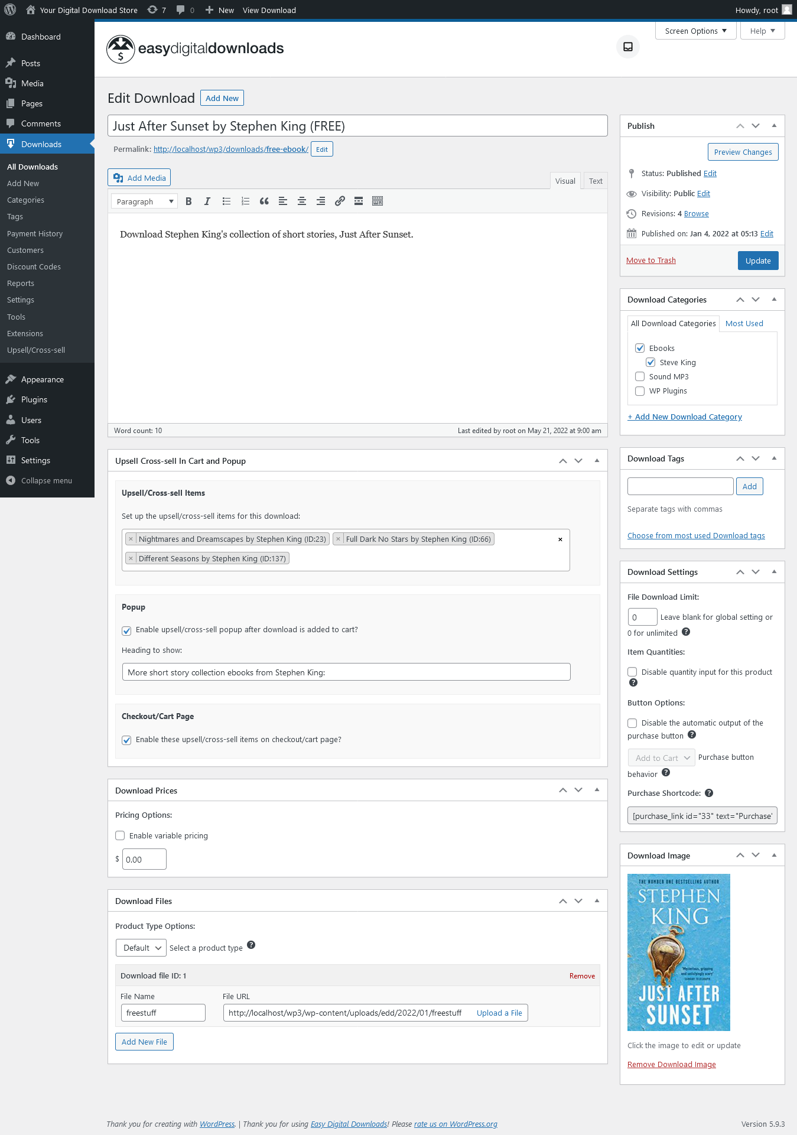This screenshot has height=1135, width=797.
Task: Expand the Help panel
Action: (x=763, y=31)
